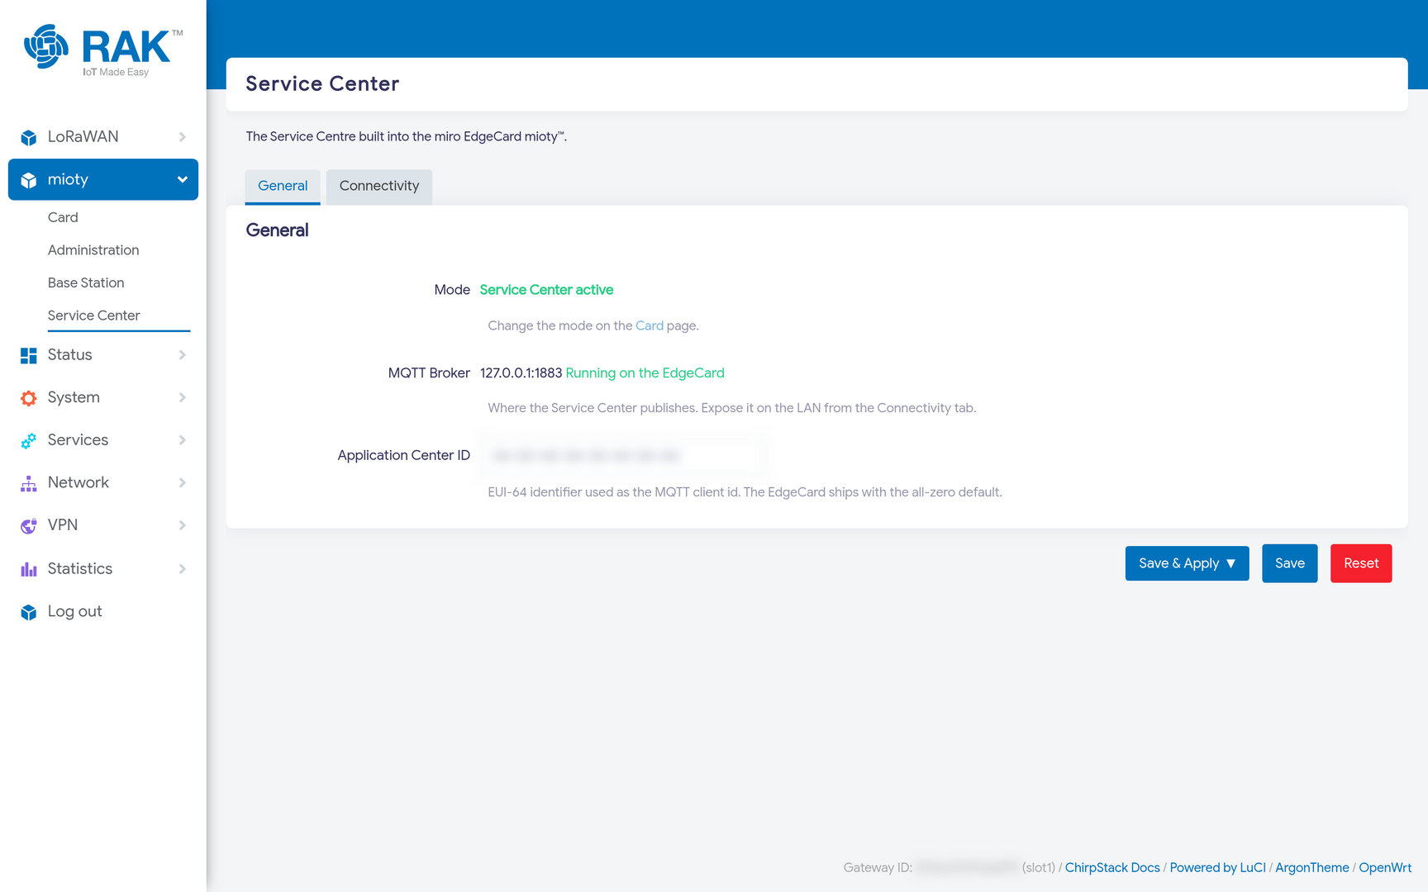Click the System gear icon
Image resolution: width=1428 pixels, height=892 pixels.
[29, 398]
